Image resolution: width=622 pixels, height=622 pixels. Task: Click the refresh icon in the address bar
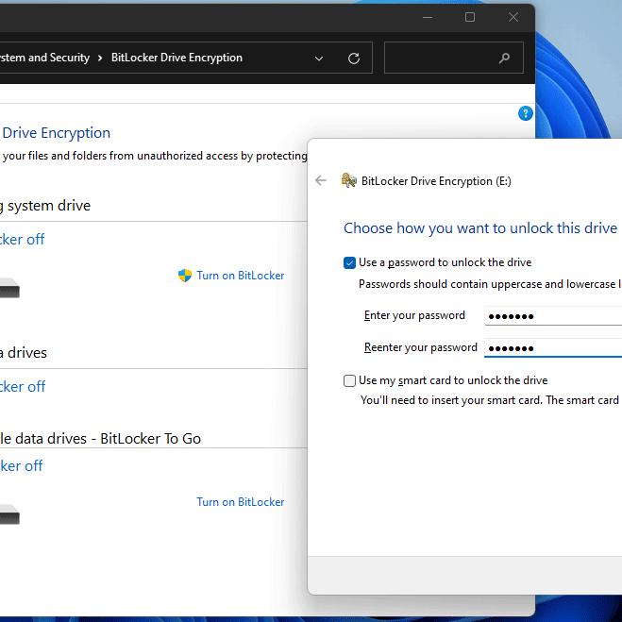coord(354,59)
